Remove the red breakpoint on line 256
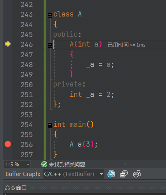This screenshot has height=195, width=166. point(8,144)
